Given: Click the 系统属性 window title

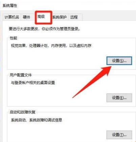Looking at the screenshot, I should [10, 5].
